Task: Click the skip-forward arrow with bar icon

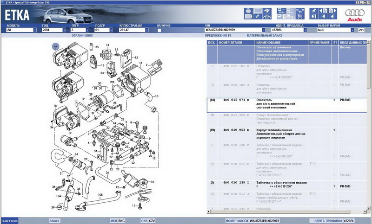Action: point(314,16)
